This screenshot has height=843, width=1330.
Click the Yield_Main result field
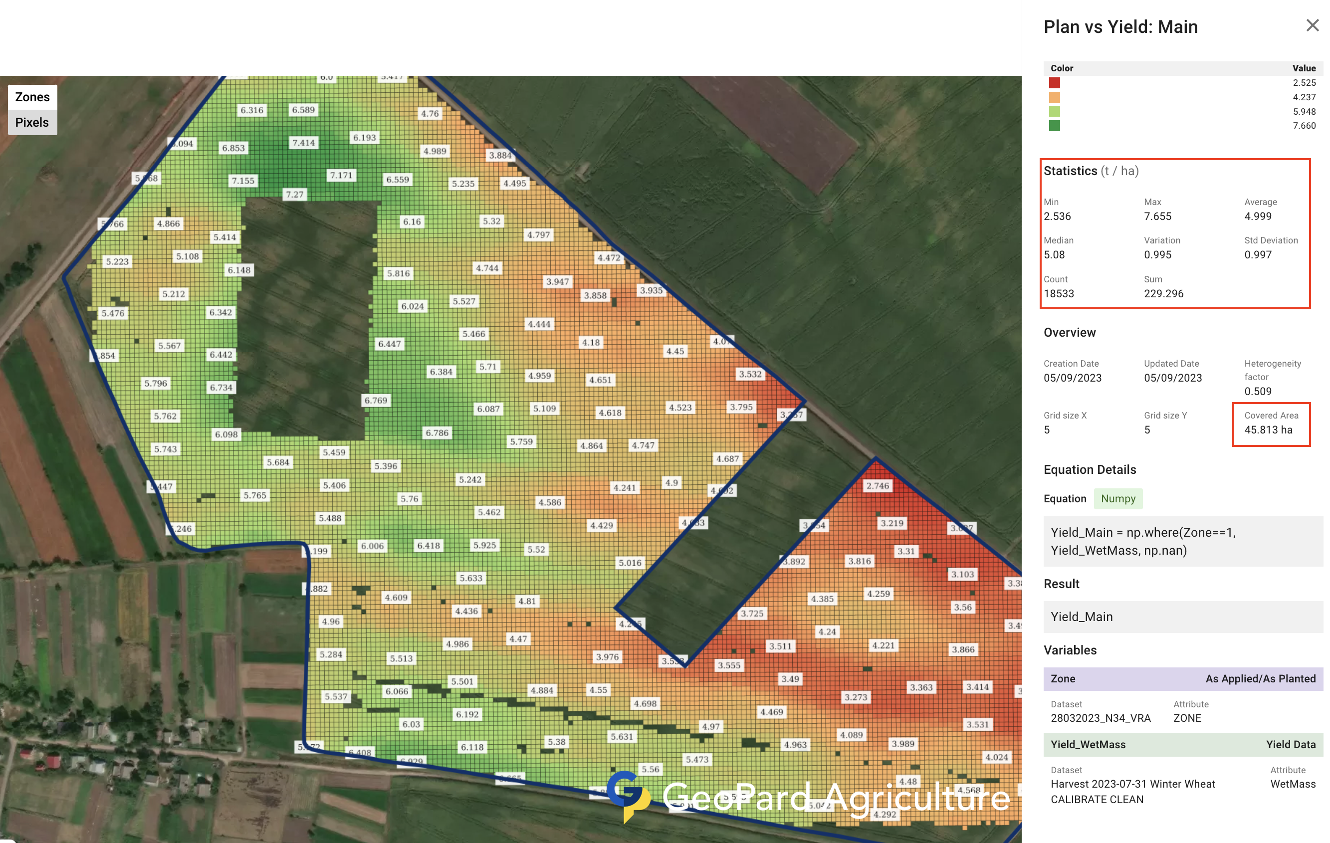pos(1182,617)
